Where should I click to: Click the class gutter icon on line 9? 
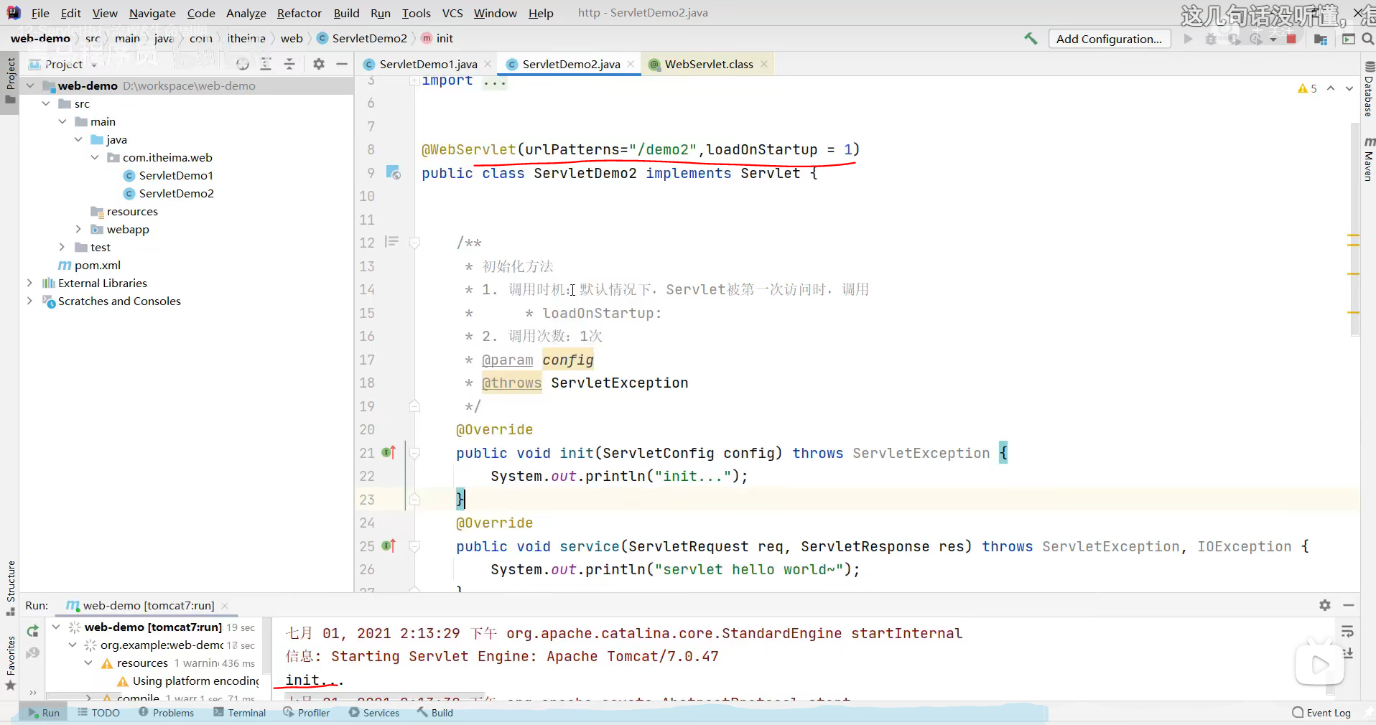coord(393,172)
